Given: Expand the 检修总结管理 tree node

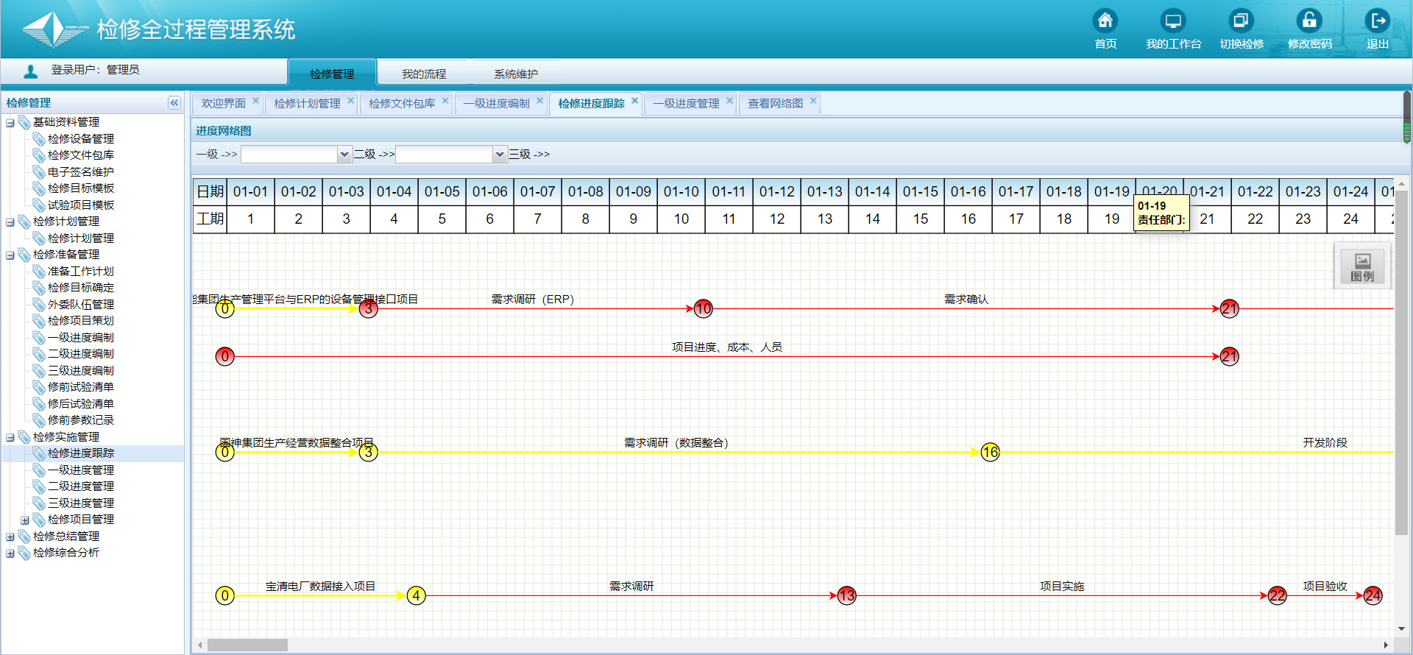Looking at the screenshot, I should pos(10,537).
